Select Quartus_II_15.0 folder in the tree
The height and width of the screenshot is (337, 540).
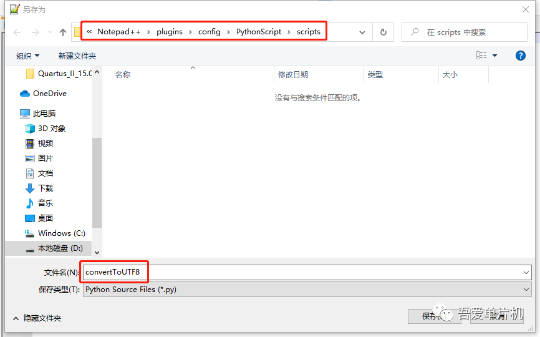point(59,74)
